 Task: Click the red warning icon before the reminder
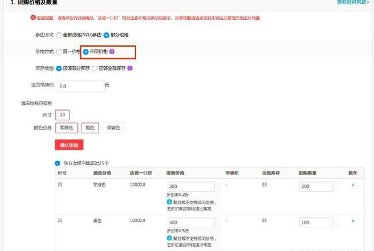[x=33, y=18]
